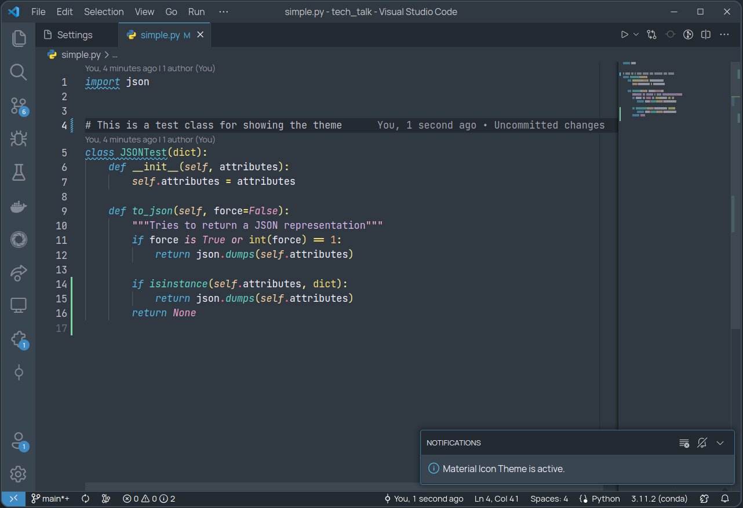Click line number 14 in the gutter

tap(61, 284)
